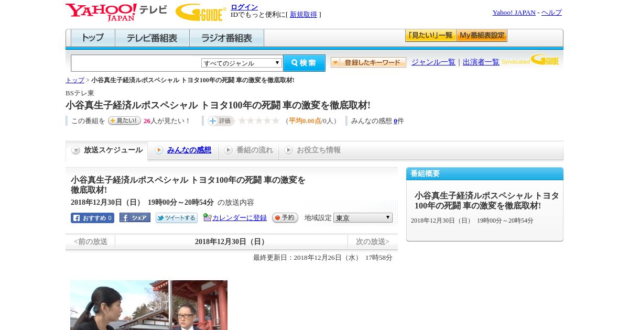Click the program photo thumbnail
Image resolution: width=629 pixels, height=330 pixels.
[x=149, y=305]
